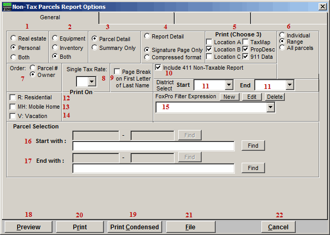This screenshot has width=330, height=235.
Task: Click Find next to End with field
Action: 253,168
